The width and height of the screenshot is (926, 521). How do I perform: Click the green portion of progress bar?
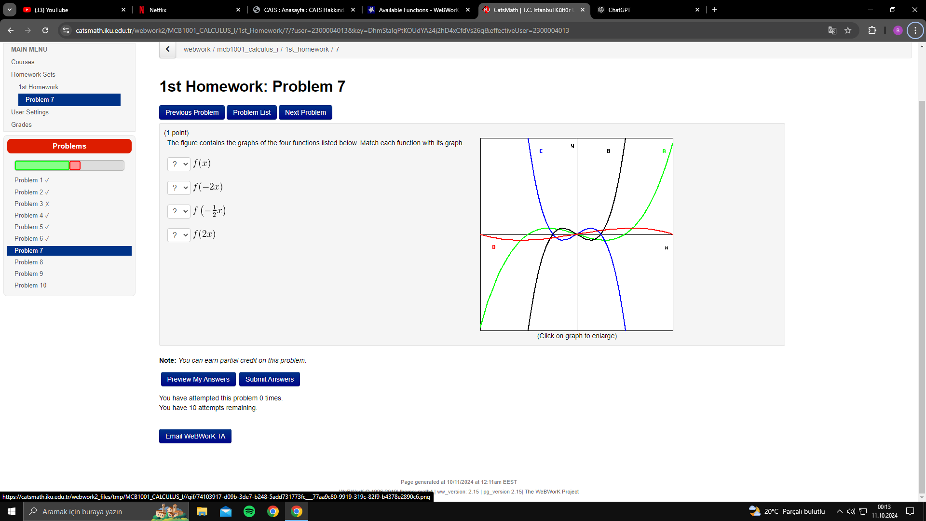pos(42,165)
